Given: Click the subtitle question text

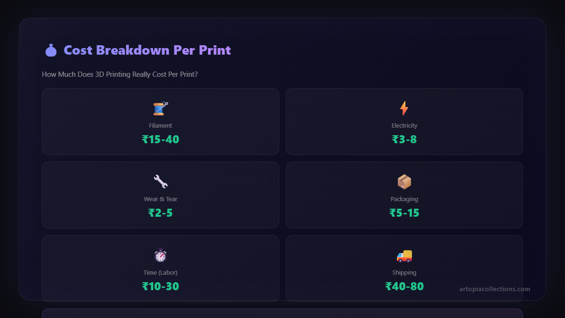Looking at the screenshot, I should 120,74.
